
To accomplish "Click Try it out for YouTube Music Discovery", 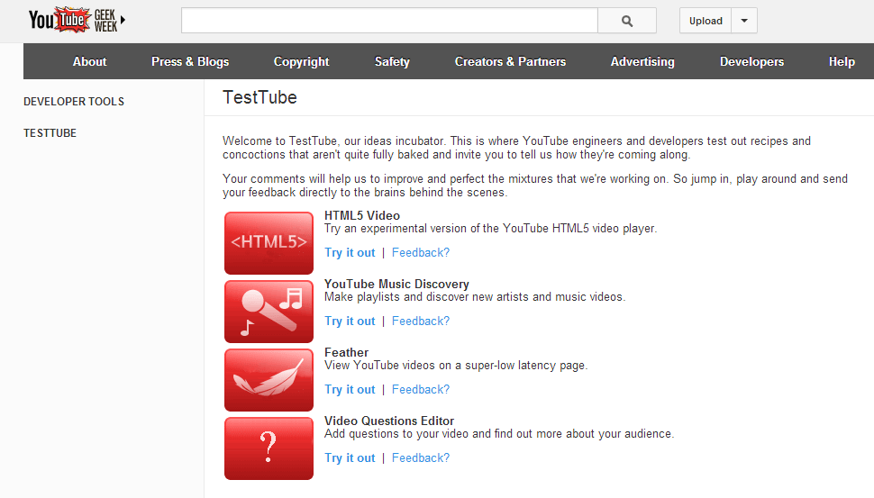I will pyautogui.click(x=350, y=321).
